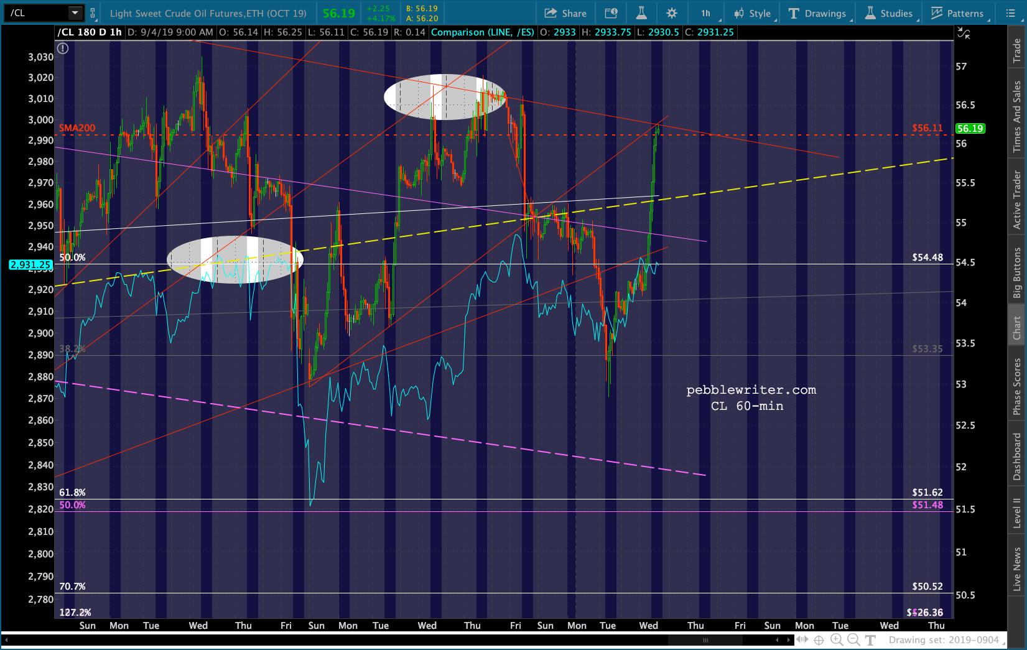1027x650 pixels.
Task: Click the Edit Studies flask icon
Action: [641, 13]
